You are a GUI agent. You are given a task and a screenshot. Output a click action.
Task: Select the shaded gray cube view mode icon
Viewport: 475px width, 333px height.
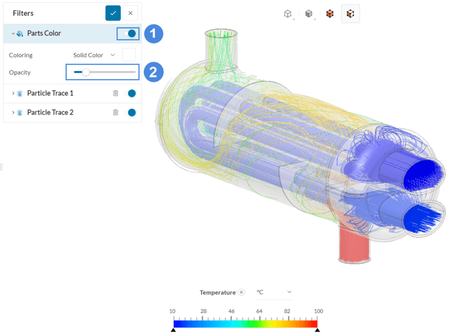click(308, 13)
